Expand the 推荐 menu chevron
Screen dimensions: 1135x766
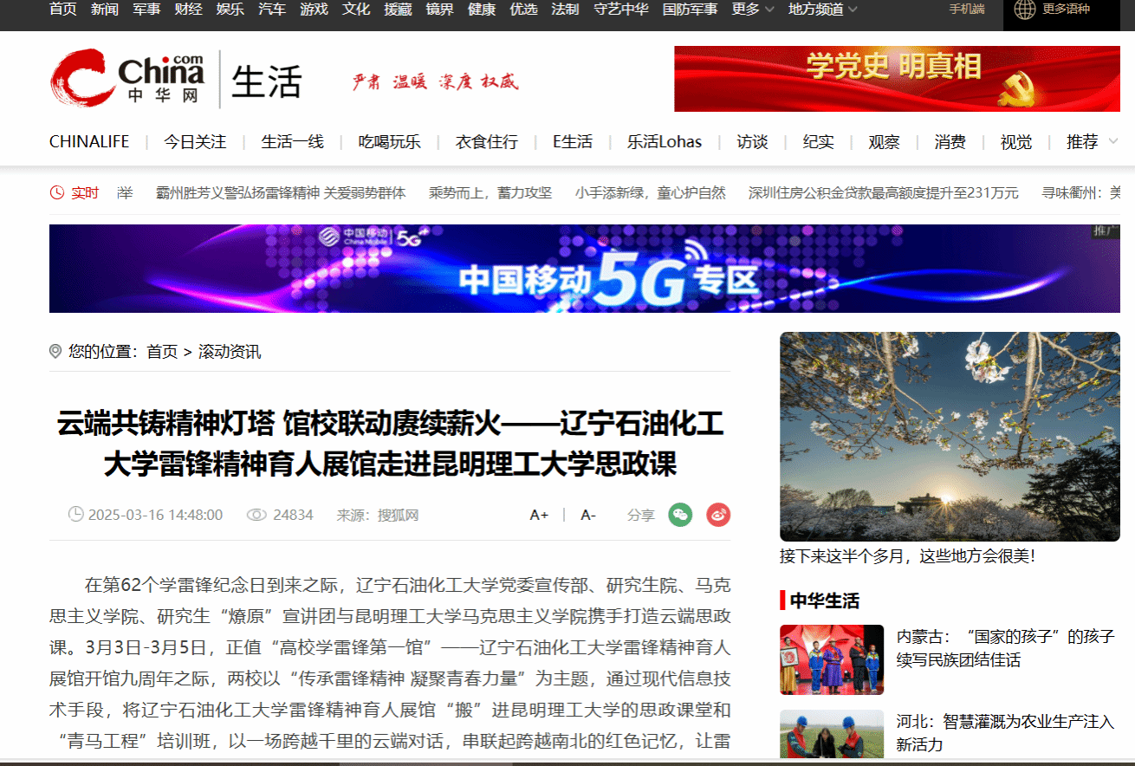[x=1112, y=141]
